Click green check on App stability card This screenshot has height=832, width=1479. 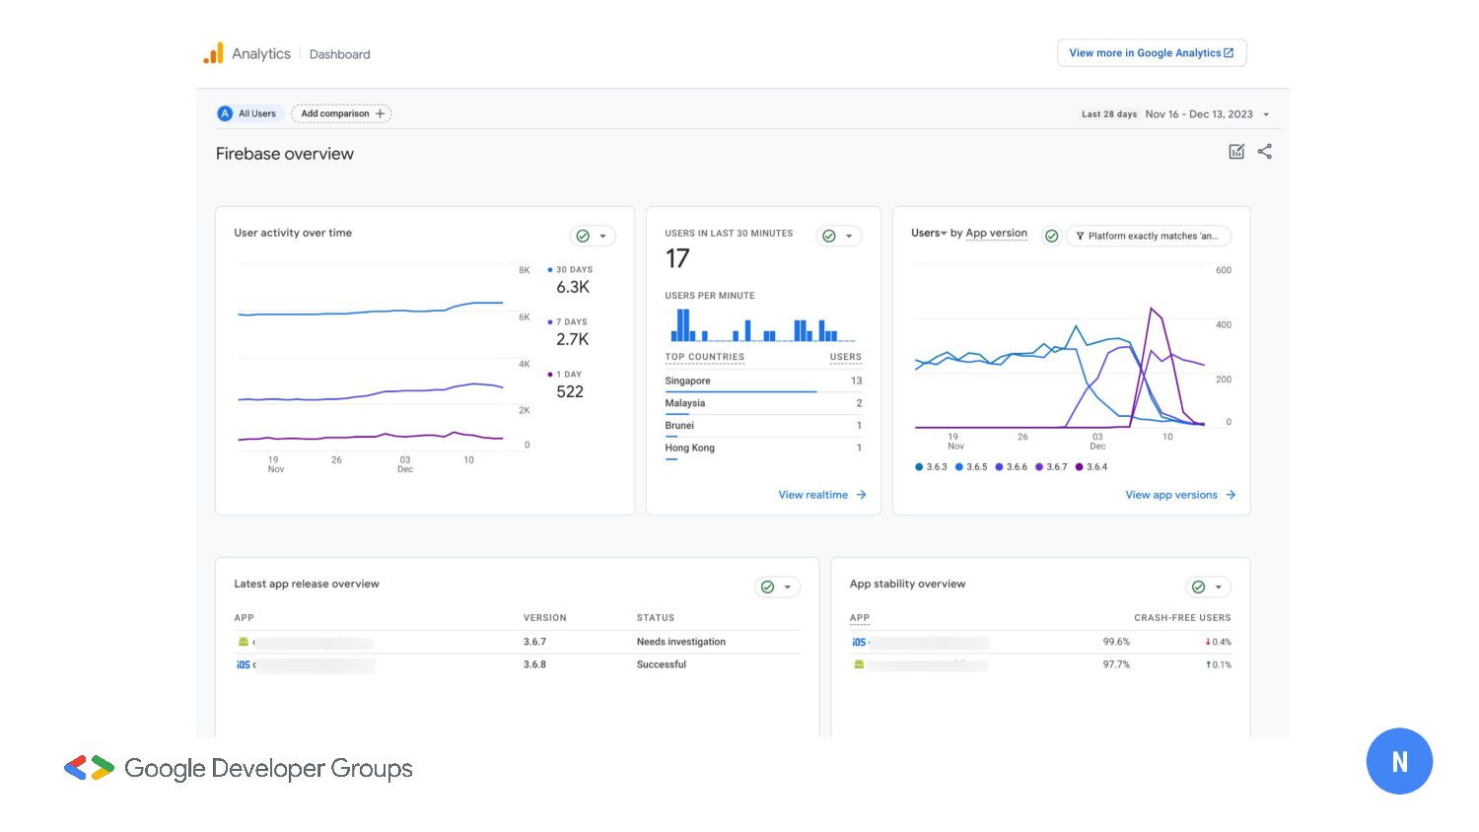pyautogui.click(x=1198, y=587)
